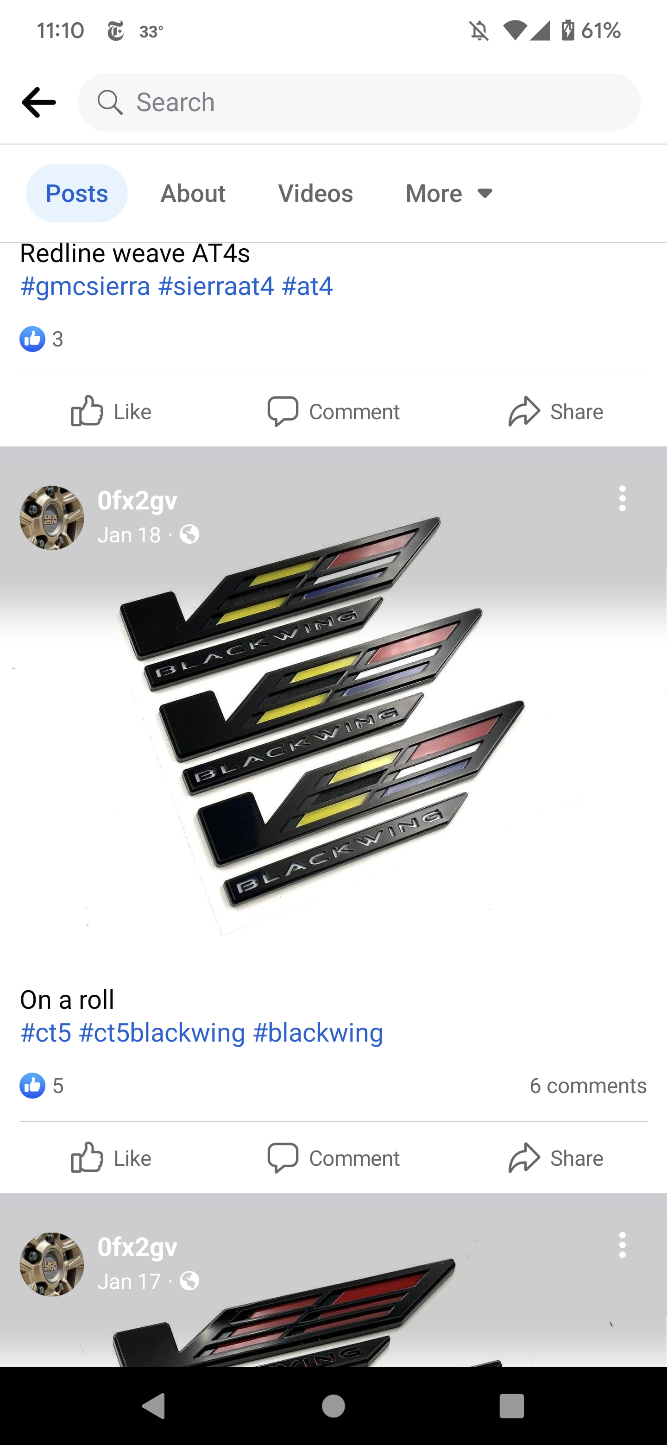Tap 0fx2gv avatar on Jan 18 post
This screenshot has height=1445, width=667.
tap(51, 517)
